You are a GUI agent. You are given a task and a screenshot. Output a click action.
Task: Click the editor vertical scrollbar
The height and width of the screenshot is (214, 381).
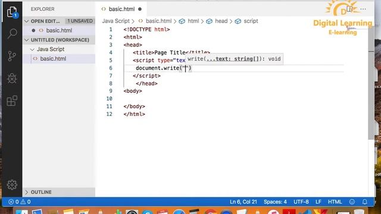click(371, 83)
